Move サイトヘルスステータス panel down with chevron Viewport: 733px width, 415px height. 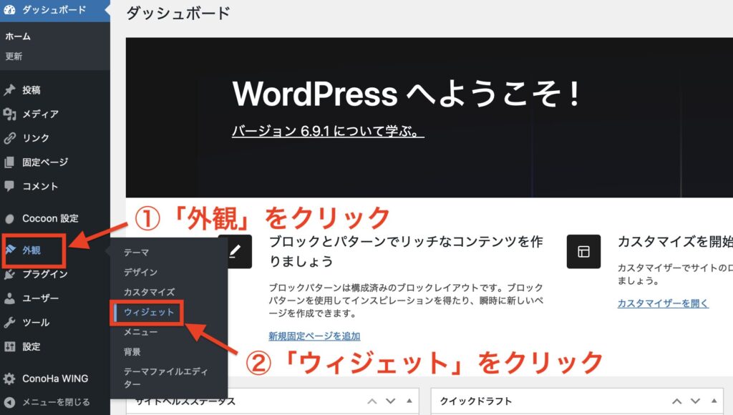391,401
